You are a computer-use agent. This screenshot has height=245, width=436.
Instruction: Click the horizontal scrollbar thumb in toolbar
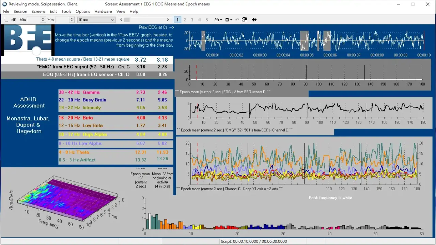tap(127, 20)
